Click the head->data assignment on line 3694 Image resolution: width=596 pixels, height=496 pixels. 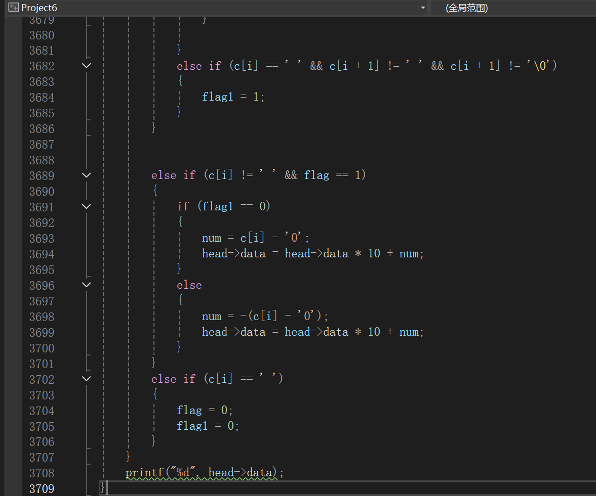312,253
